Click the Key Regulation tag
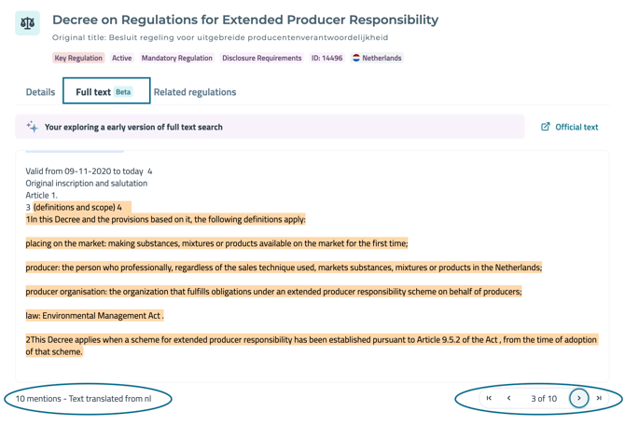The width and height of the screenshot is (625, 425). pos(78,58)
